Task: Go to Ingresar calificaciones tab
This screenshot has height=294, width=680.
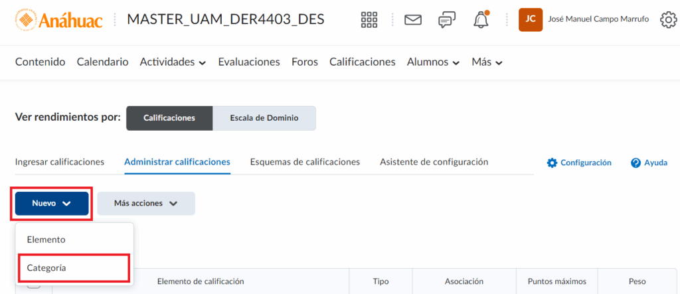Action: click(x=59, y=162)
